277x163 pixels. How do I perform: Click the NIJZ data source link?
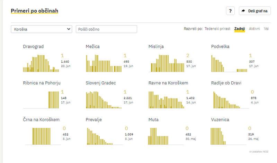click(267, 152)
